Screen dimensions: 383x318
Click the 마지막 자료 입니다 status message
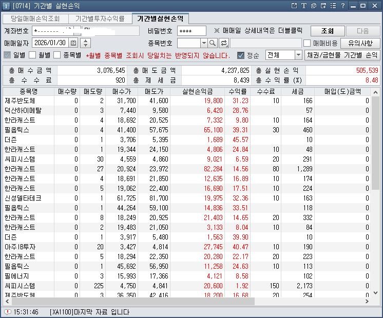(89, 312)
